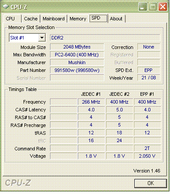This screenshot has height=195, width=170.
Task: Click JEDEC #2 400 MHz frequency cell
Action: 120,102
